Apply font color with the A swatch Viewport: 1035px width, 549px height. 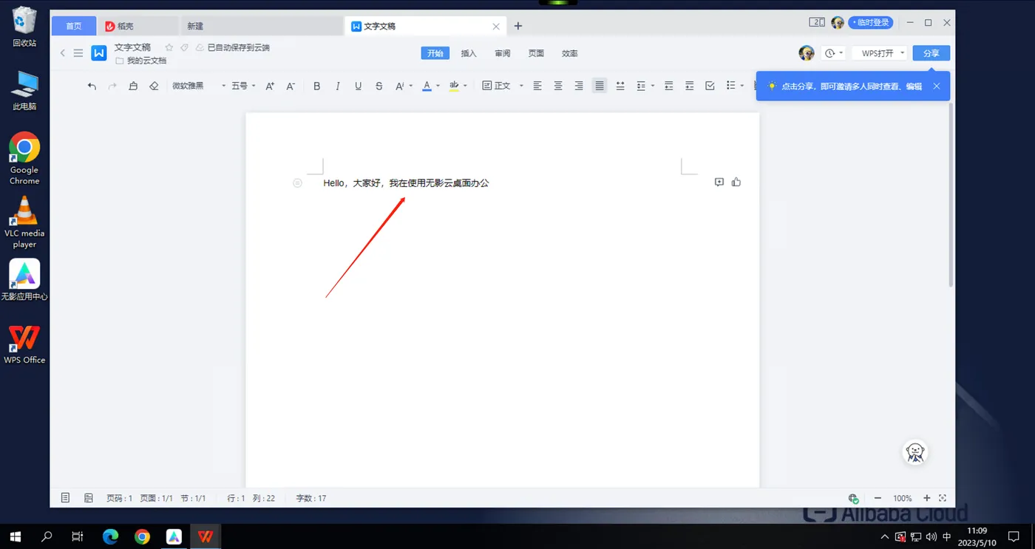(x=427, y=86)
